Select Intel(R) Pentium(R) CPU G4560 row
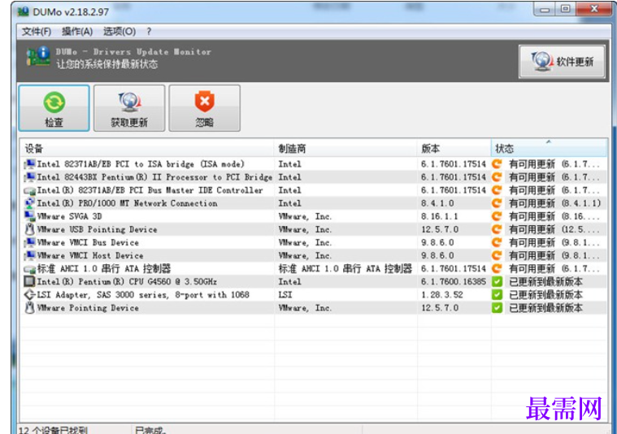 127,282
